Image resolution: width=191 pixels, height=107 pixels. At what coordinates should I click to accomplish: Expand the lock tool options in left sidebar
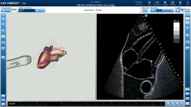3,19
